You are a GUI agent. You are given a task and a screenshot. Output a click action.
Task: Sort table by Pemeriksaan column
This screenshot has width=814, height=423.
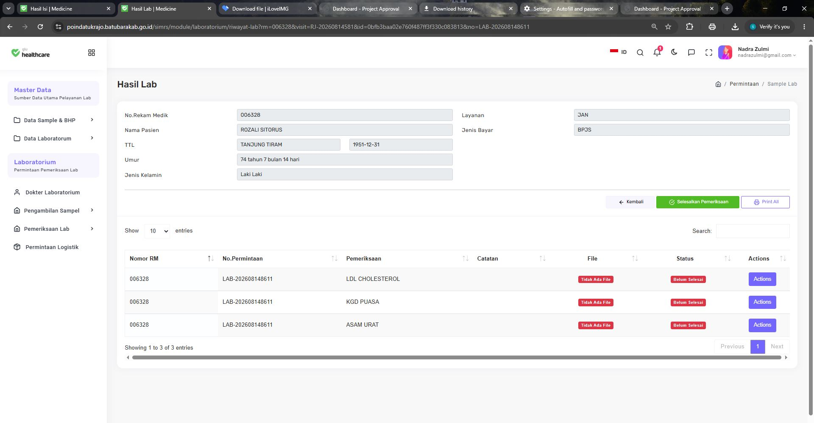click(x=407, y=258)
